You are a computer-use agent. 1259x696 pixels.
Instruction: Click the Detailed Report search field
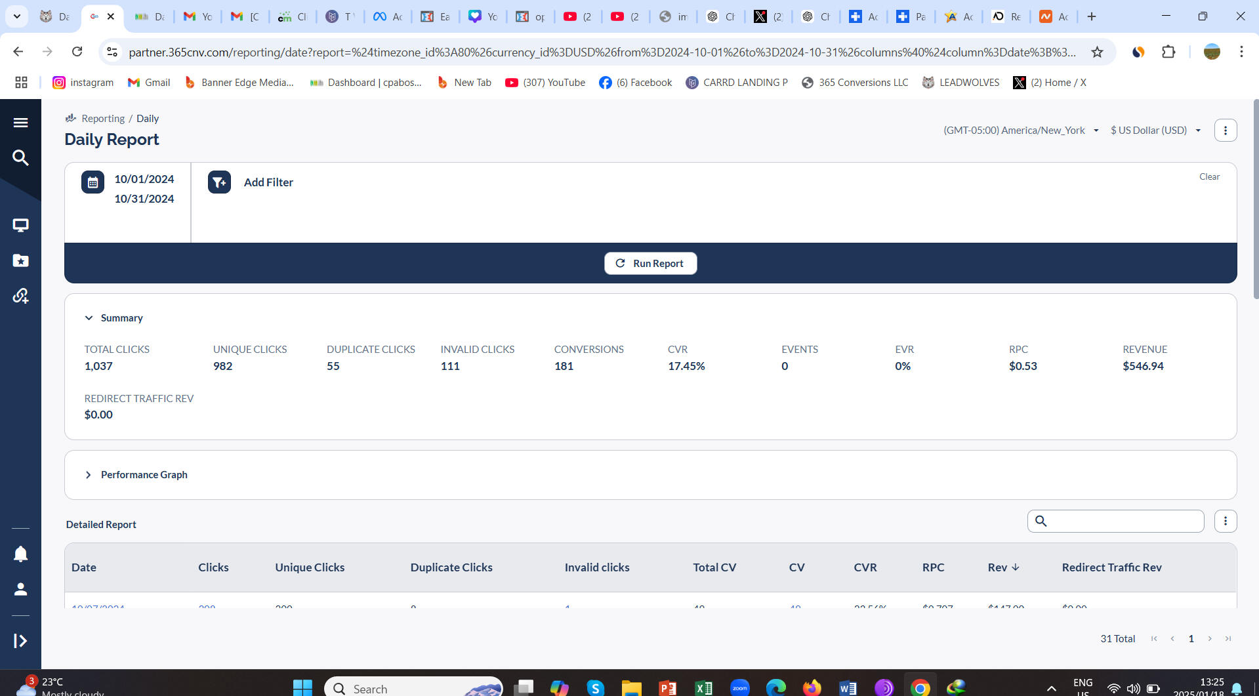pos(1123,521)
